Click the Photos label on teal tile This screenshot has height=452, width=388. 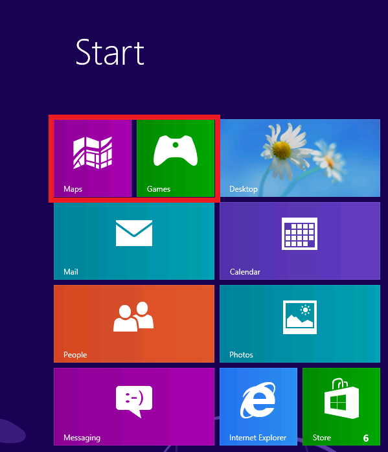click(x=241, y=355)
